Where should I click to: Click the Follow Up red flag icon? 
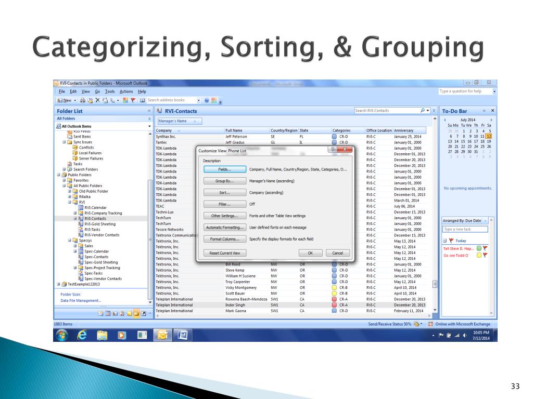(133, 100)
